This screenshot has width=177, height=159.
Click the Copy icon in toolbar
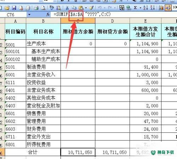coord(74,8)
